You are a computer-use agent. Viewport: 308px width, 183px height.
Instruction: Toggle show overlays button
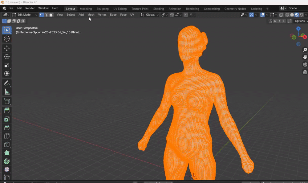coord(262,15)
